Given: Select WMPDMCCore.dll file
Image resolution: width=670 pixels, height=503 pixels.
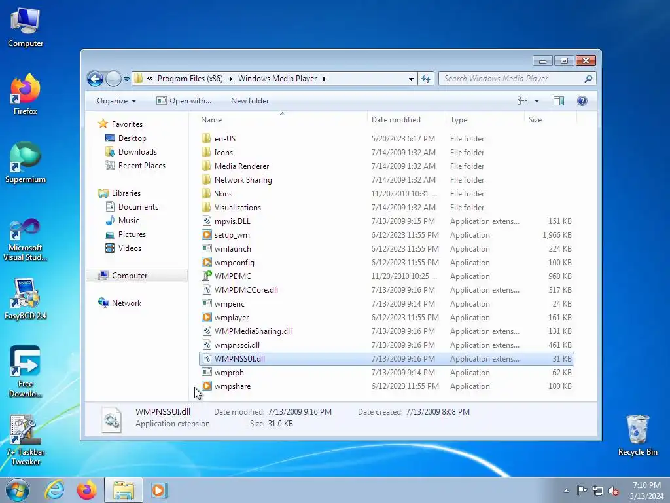Looking at the screenshot, I should pyautogui.click(x=386, y=290).
